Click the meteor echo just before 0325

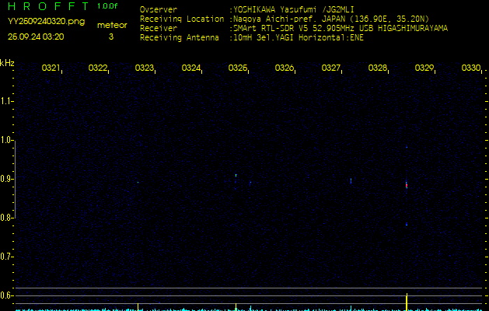pyautogui.click(x=236, y=175)
